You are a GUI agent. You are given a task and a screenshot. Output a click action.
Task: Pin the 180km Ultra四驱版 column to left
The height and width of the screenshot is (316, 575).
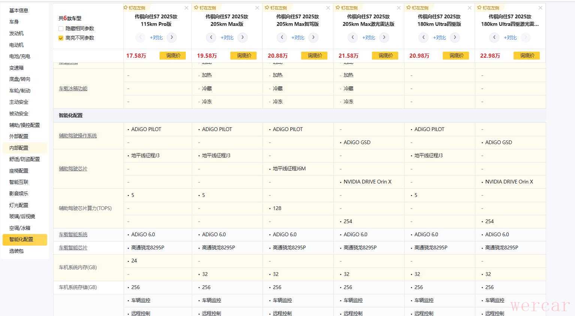click(418, 8)
